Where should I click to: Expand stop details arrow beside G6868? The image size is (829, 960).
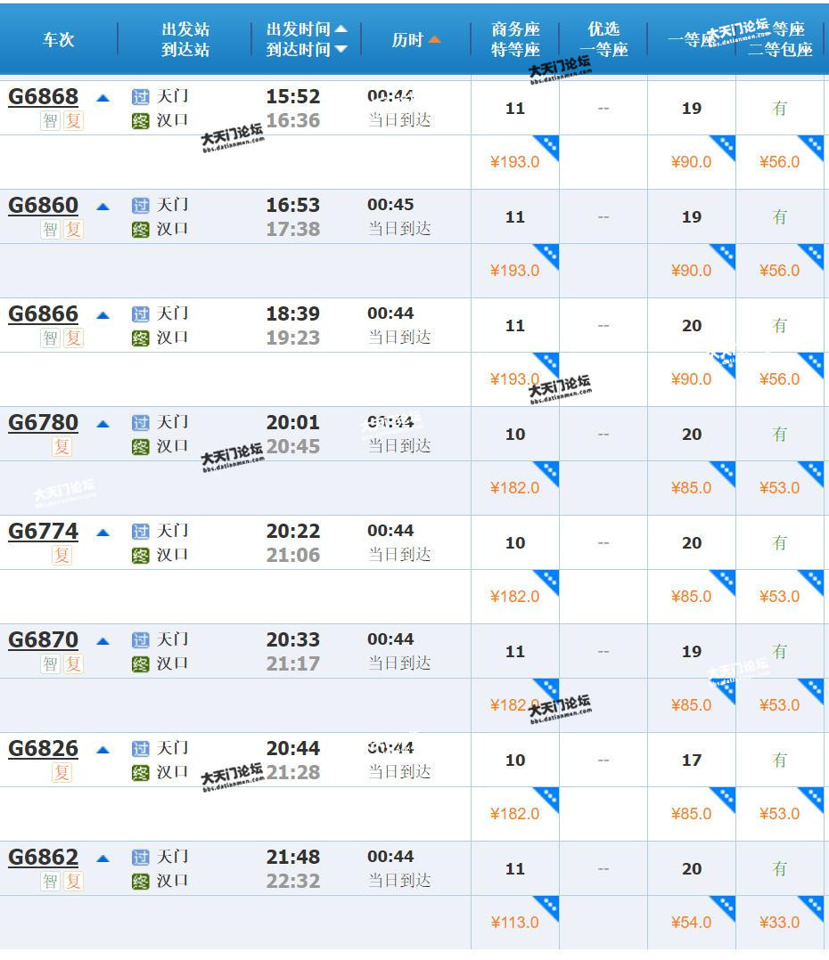pos(103,97)
